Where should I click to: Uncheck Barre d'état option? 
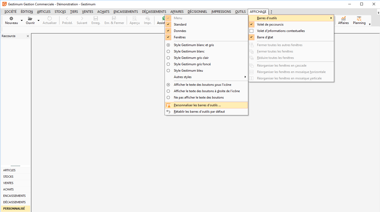251,37
